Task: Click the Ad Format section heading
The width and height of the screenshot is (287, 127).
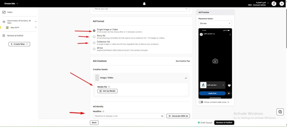Action: click(x=98, y=21)
